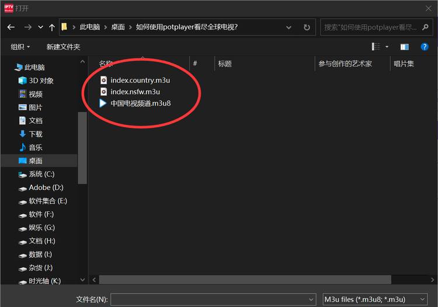Expand the recent locations dropdown arrow

(41, 27)
